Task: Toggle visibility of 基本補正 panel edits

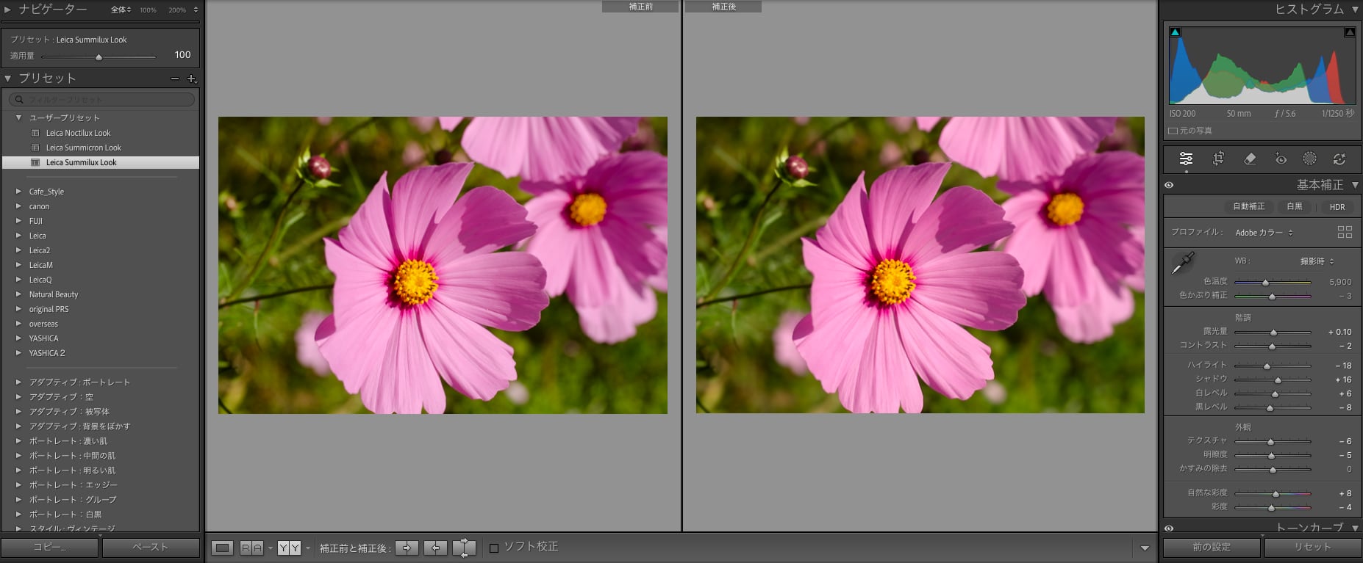Action: coord(1169,185)
